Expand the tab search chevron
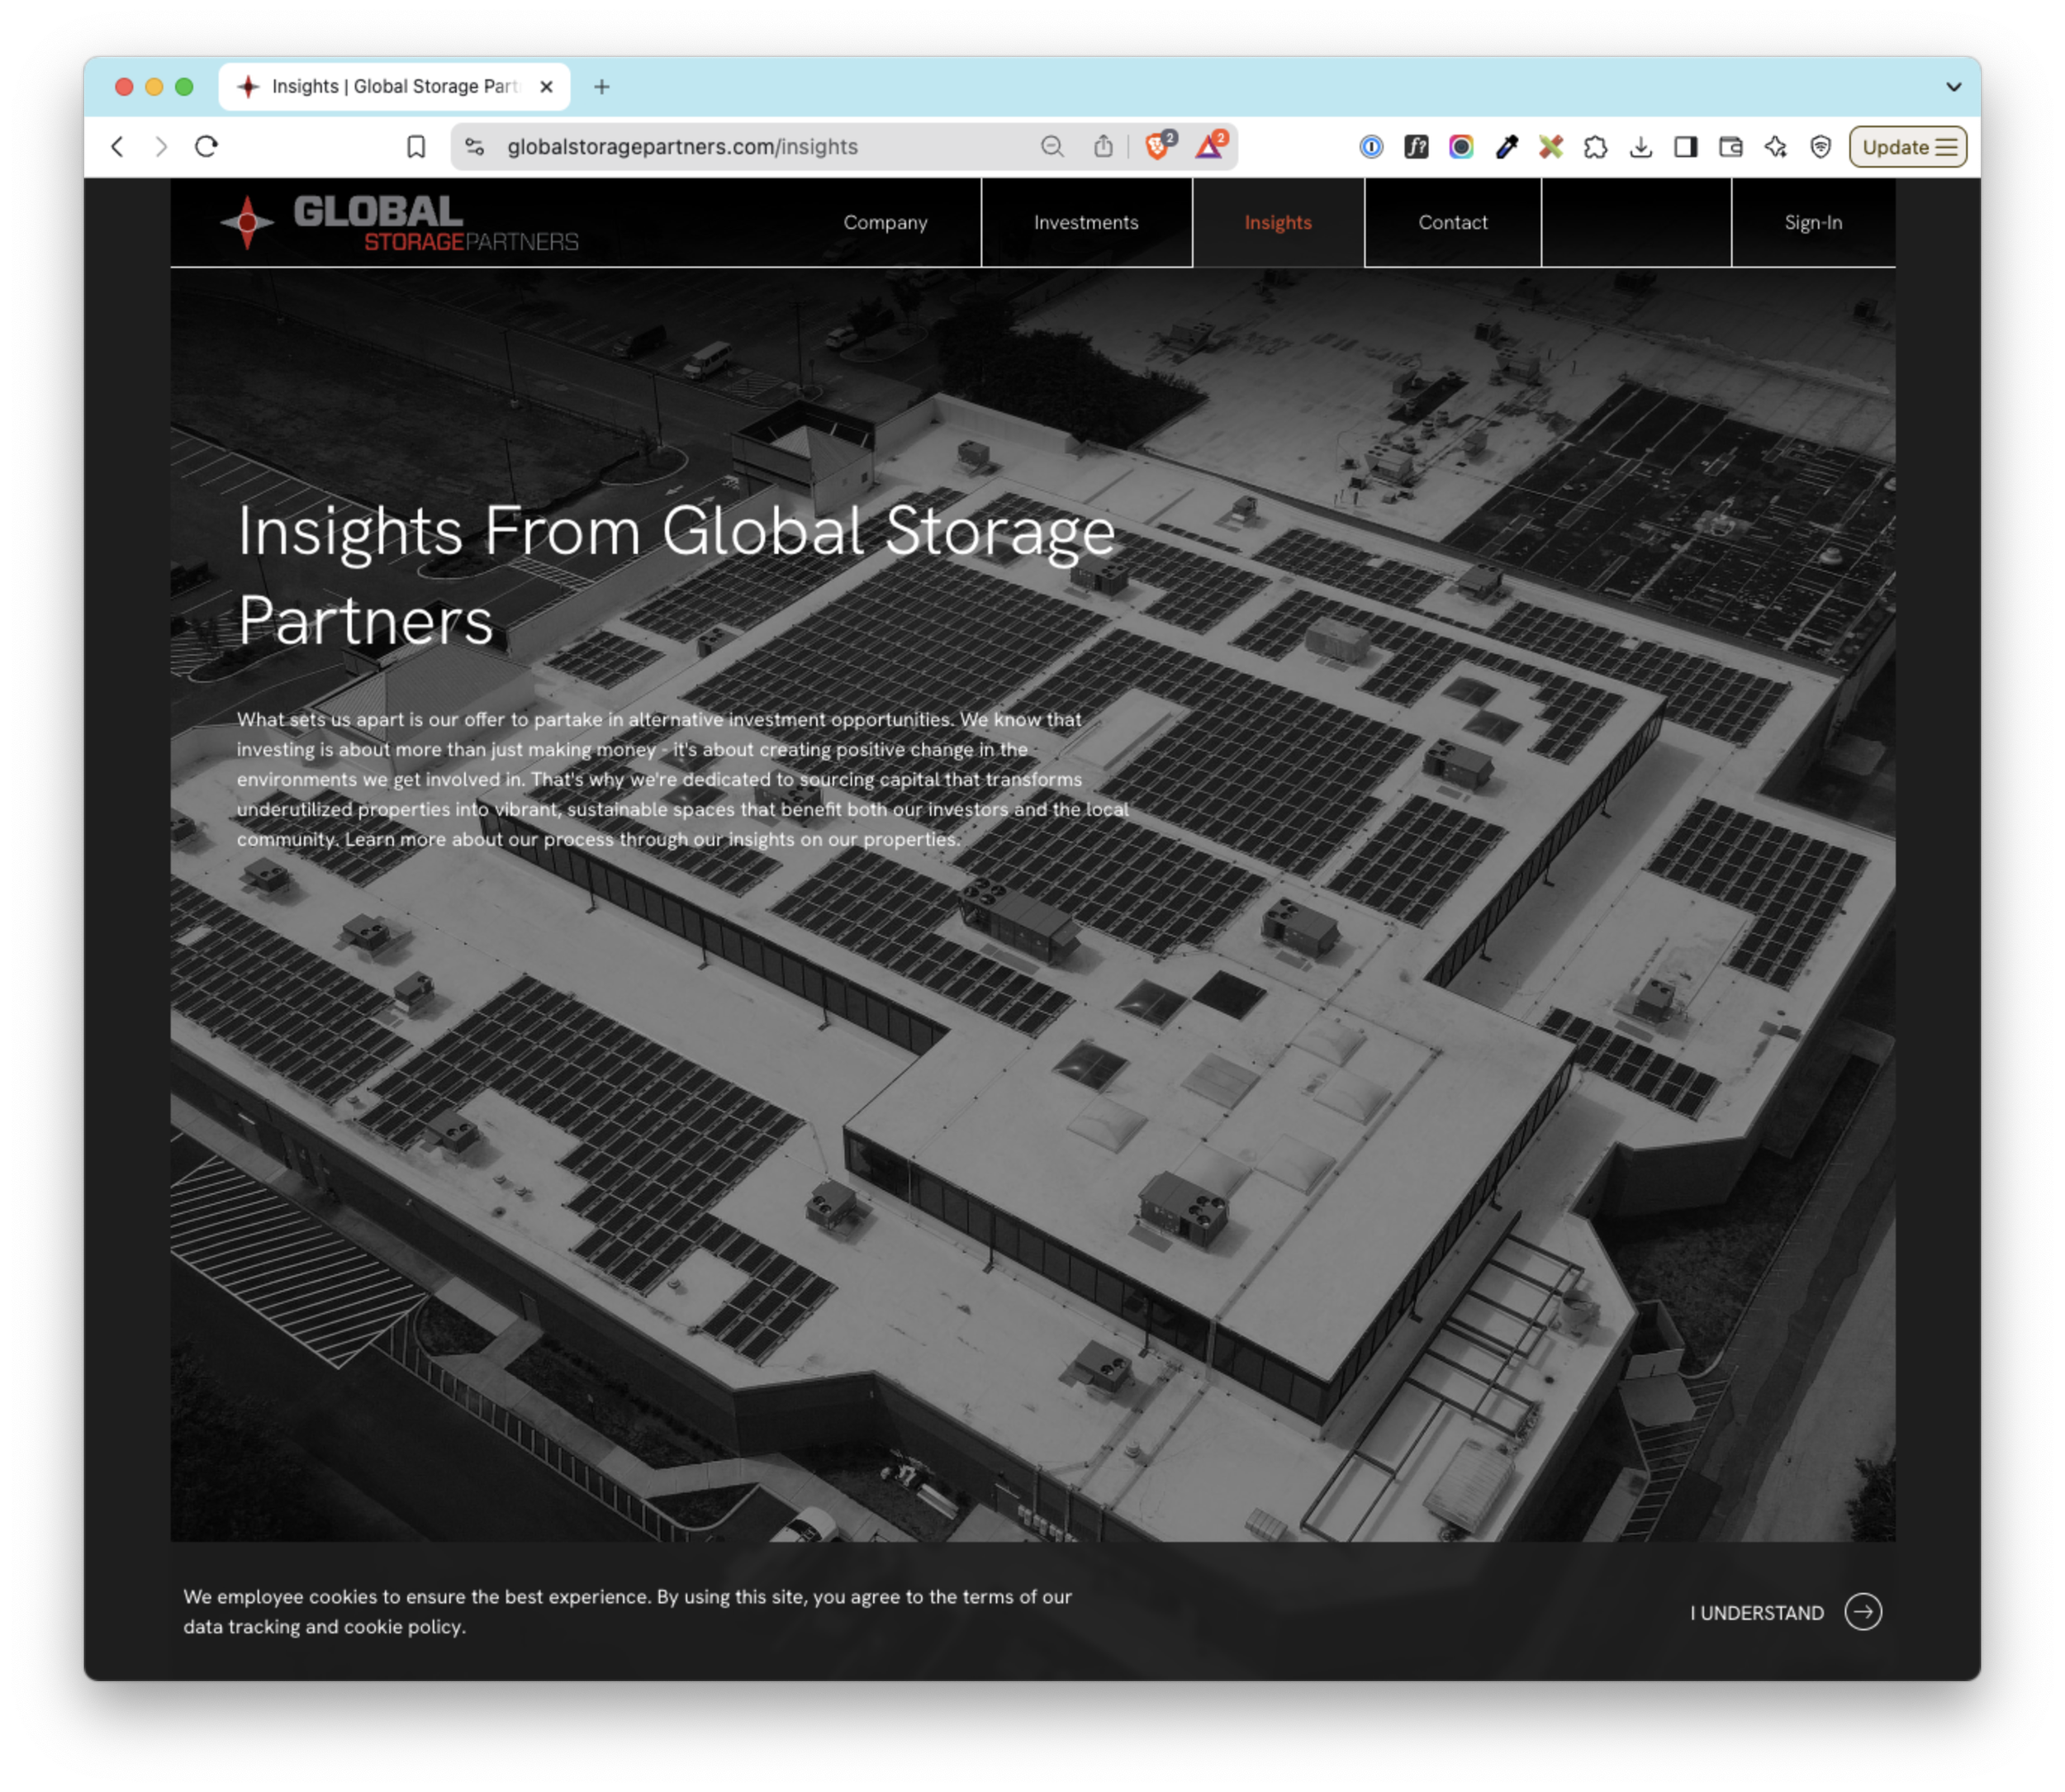The width and height of the screenshot is (2065, 1792). point(1953,87)
